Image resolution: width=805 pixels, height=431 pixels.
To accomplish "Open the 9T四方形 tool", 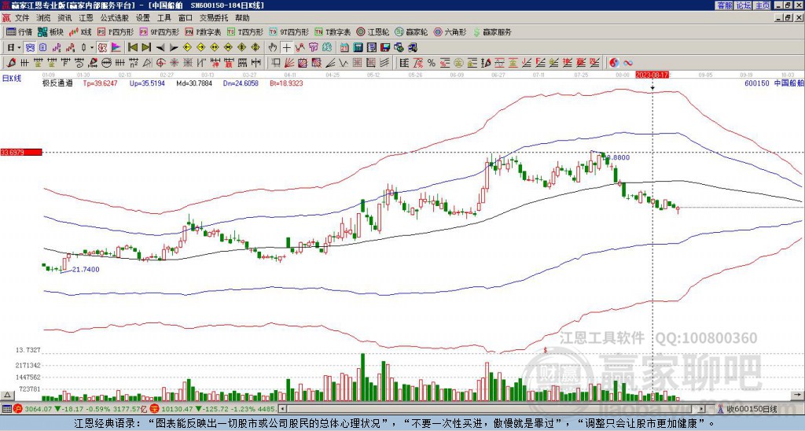I will point(289,31).
